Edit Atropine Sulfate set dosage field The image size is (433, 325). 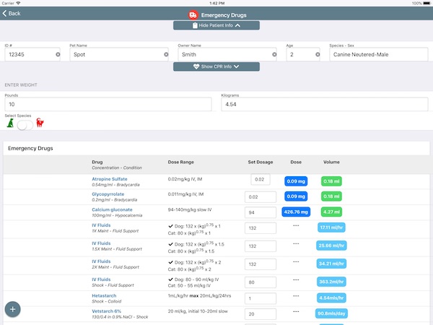(x=261, y=180)
